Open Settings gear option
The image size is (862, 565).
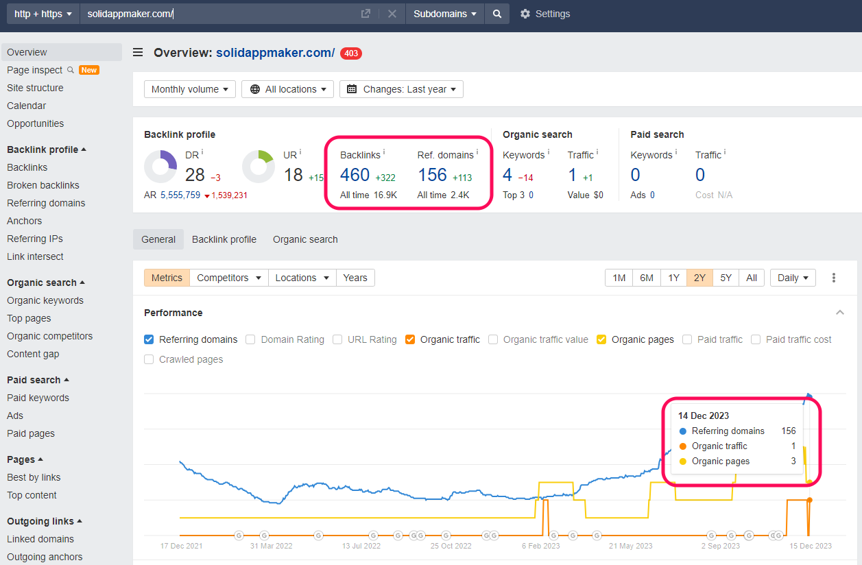click(x=545, y=14)
